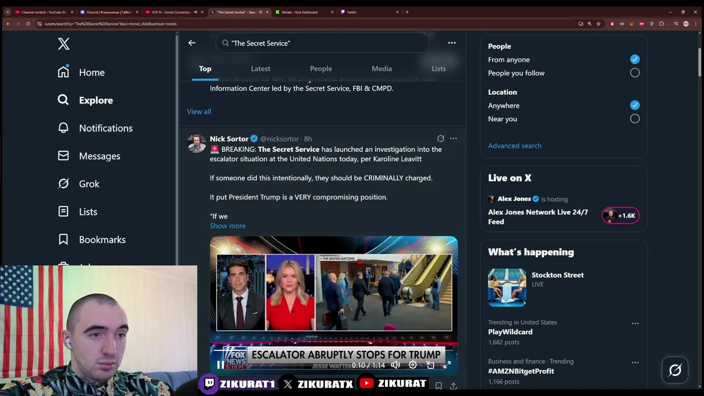Bookmark this page with the star icon

598,24
